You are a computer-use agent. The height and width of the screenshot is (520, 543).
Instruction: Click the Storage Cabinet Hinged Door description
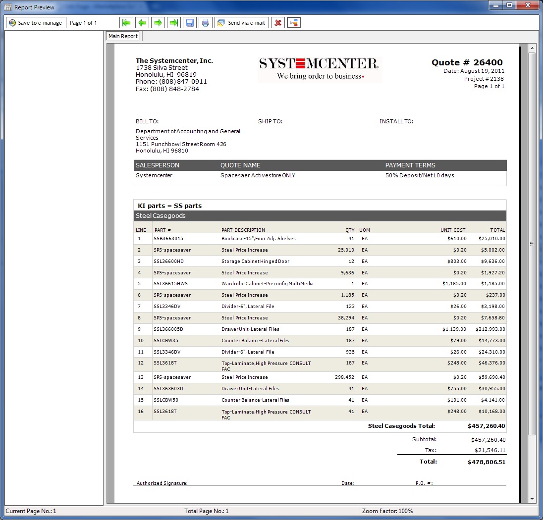point(255,261)
